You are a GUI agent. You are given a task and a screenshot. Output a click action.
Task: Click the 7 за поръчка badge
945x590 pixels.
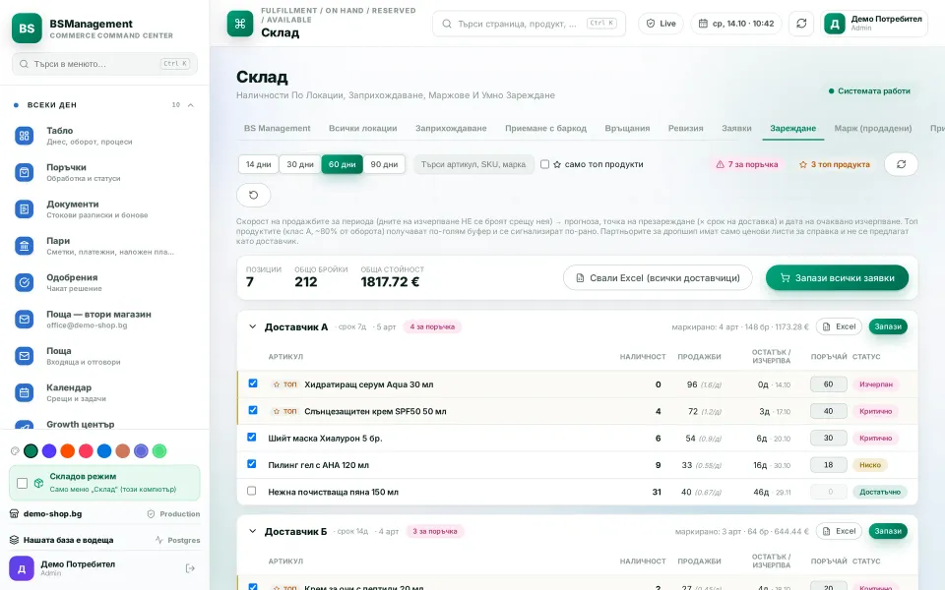coord(747,164)
